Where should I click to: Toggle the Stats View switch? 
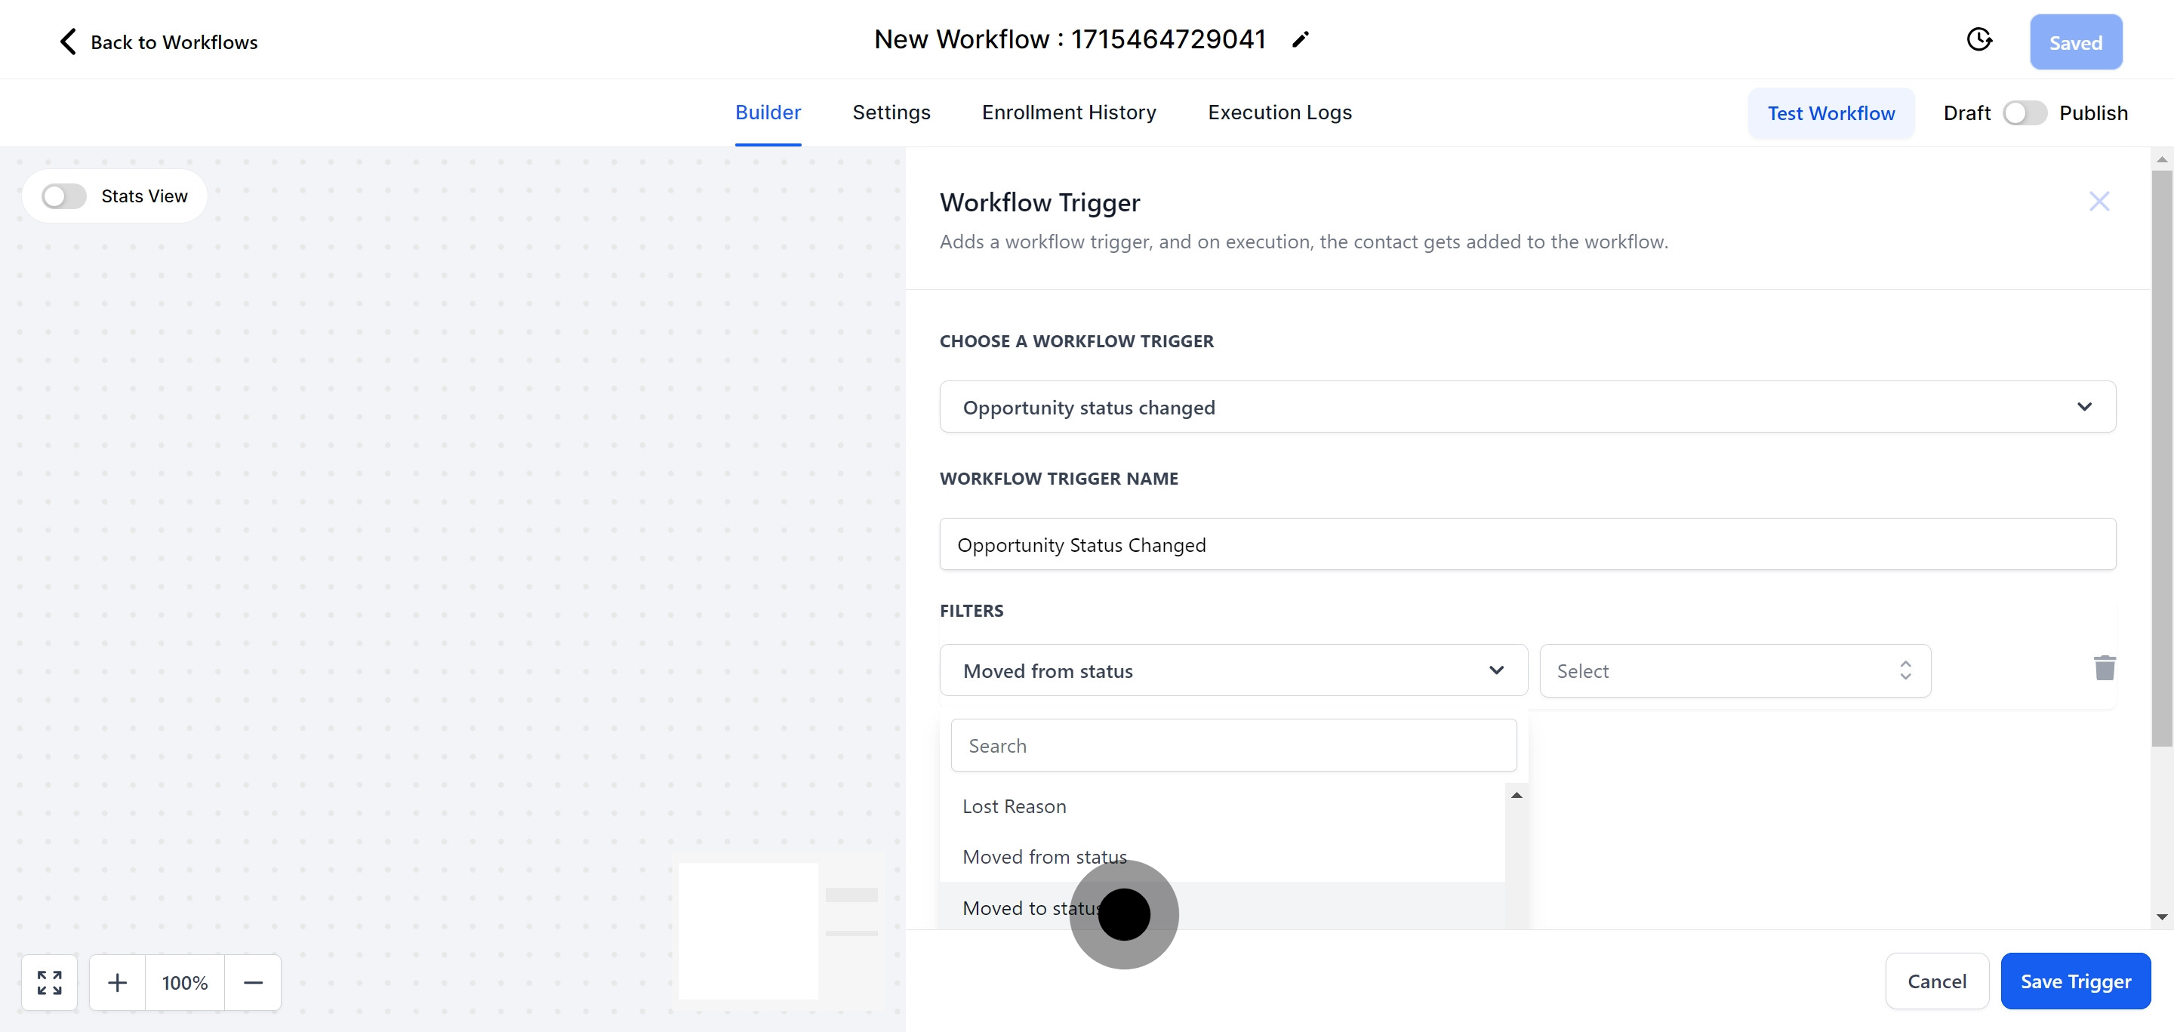tap(64, 196)
